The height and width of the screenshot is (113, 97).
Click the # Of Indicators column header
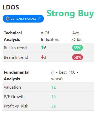point(50,36)
